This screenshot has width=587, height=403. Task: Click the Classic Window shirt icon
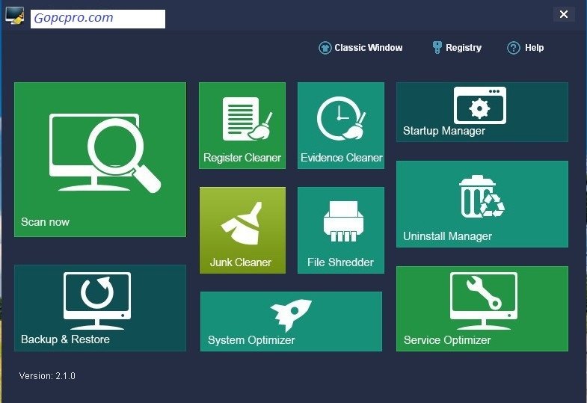(x=325, y=48)
